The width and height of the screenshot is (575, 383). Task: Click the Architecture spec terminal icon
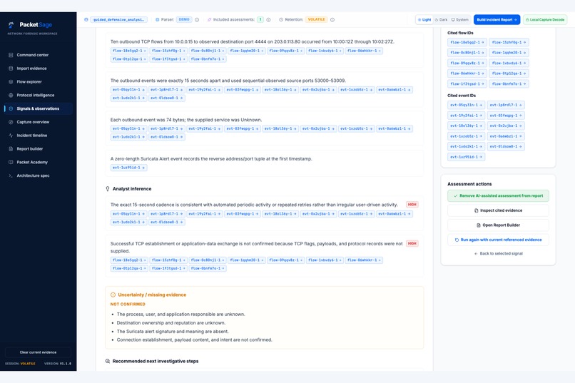click(11, 176)
